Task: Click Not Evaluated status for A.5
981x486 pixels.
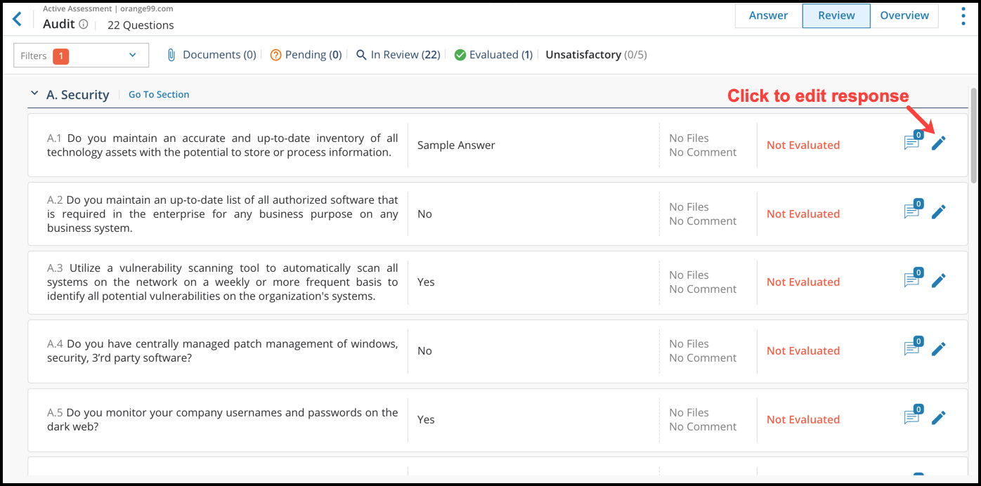Action: pyautogui.click(x=803, y=420)
